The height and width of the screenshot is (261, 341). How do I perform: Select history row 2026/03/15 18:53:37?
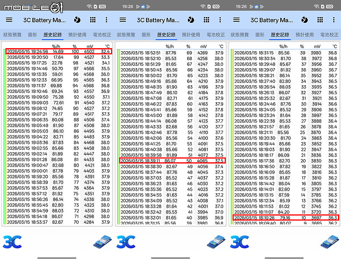click(59, 222)
